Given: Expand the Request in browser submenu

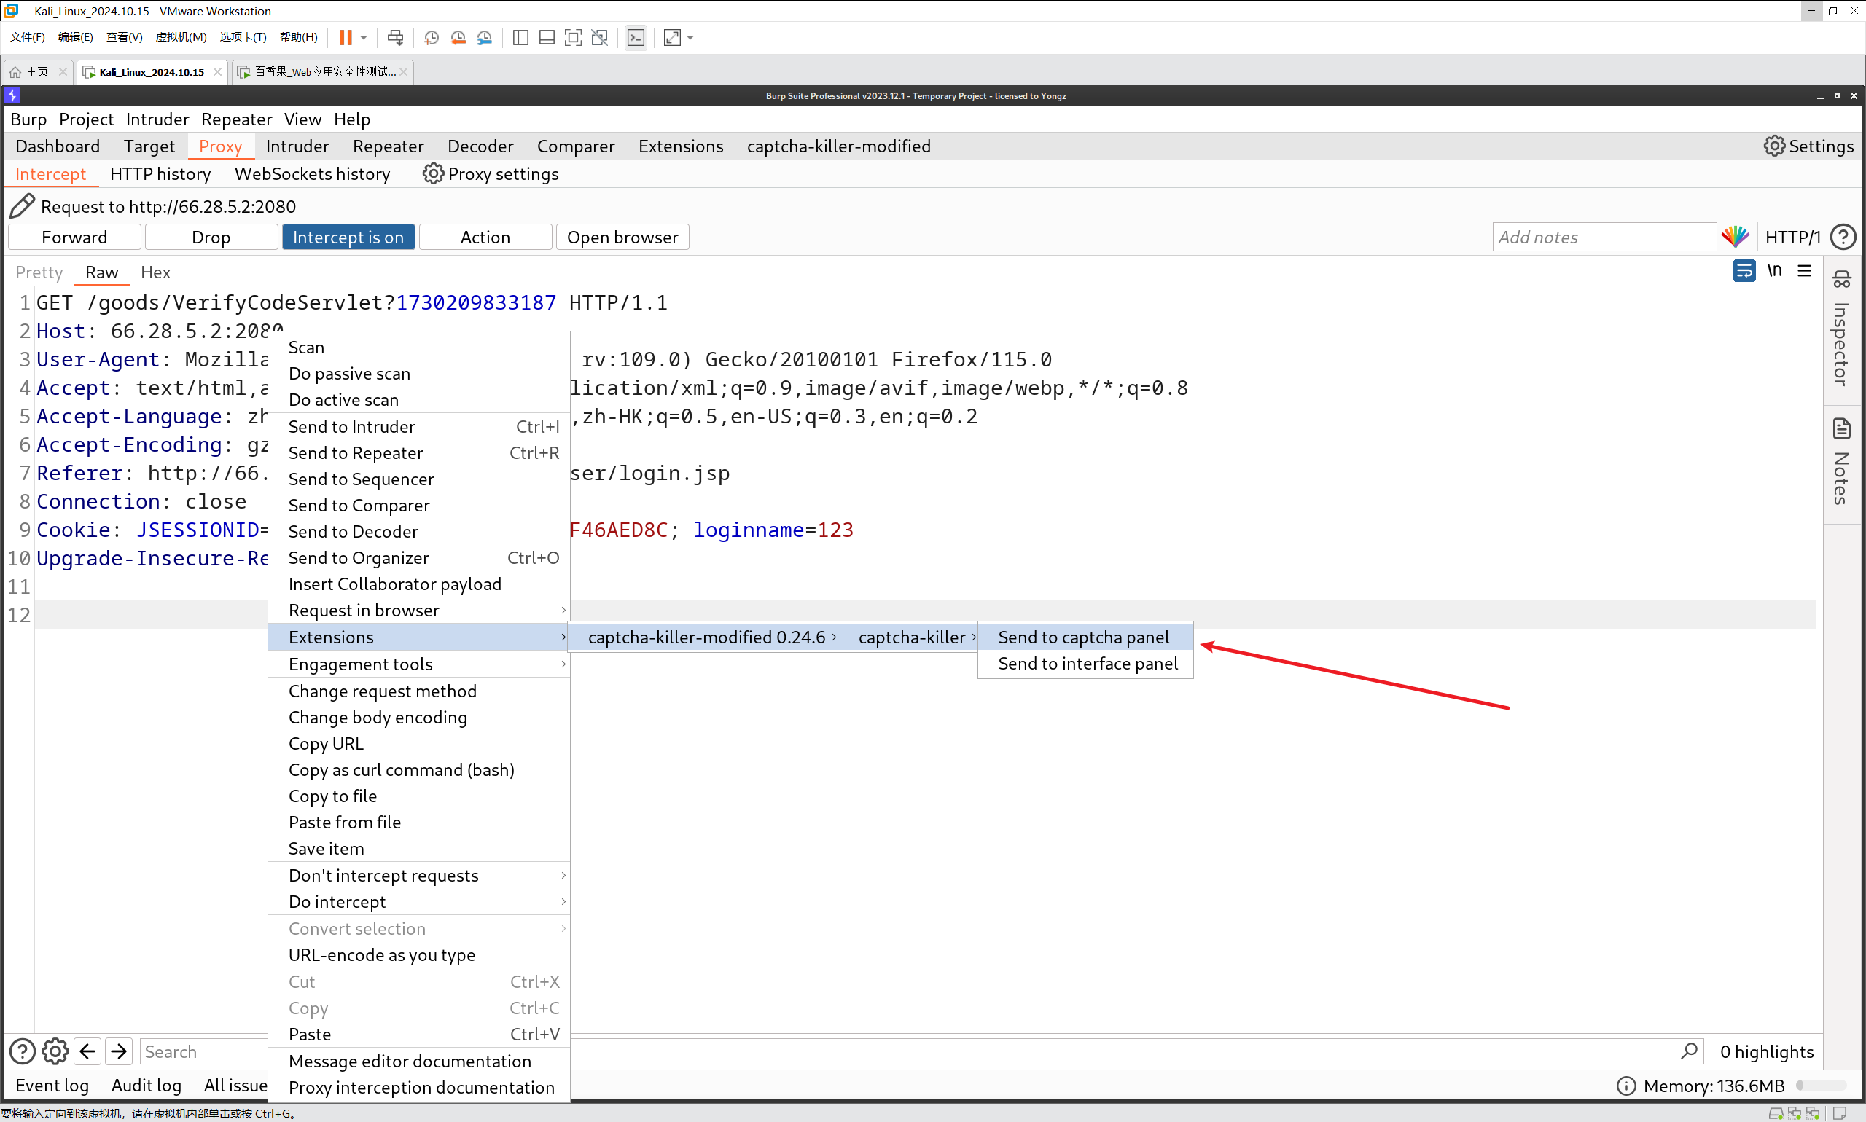Looking at the screenshot, I should pos(419,609).
